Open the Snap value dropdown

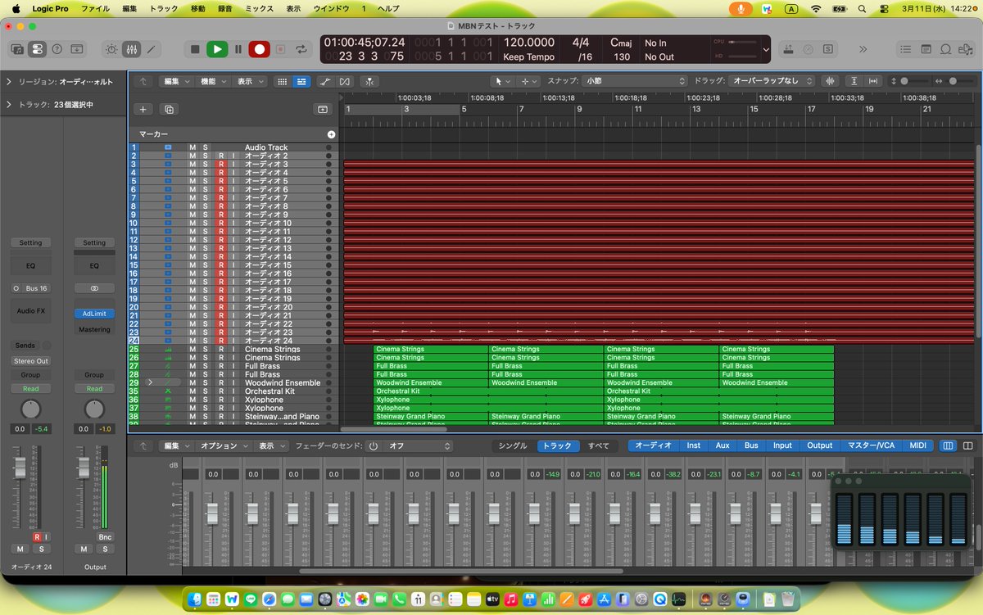tap(635, 82)
